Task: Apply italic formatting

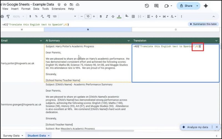Action: point(106,17)
